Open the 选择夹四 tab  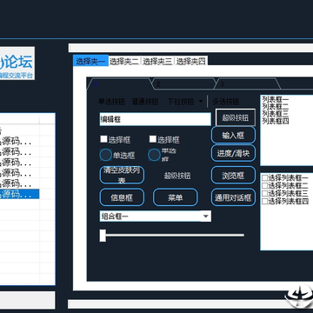pos(191,61)
